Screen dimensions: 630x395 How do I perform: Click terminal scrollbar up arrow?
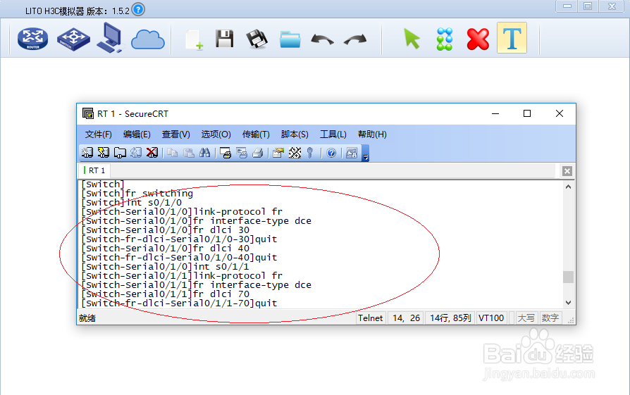tap(568, 187)
